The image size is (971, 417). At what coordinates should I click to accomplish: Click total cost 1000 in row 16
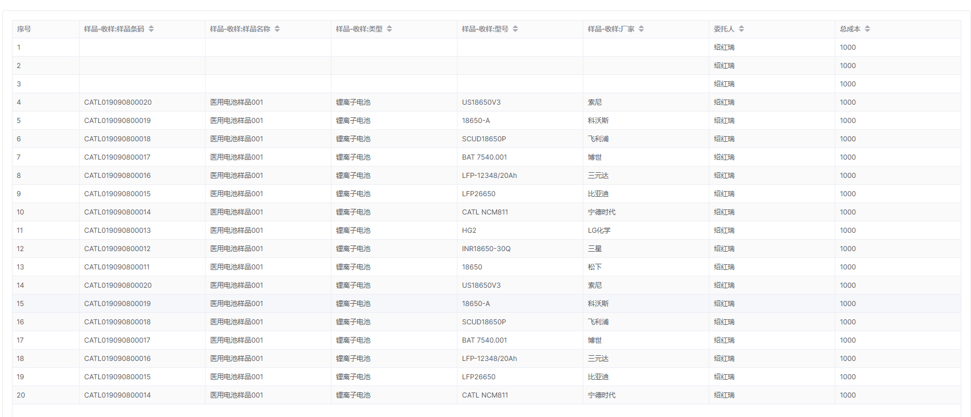pyautogui.click(x=848, y=322)
